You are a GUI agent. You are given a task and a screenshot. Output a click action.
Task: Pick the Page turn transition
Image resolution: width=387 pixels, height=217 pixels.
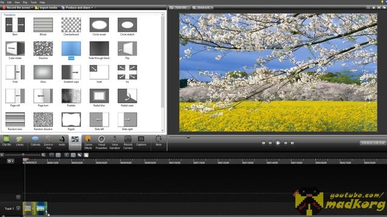[43, 96]
